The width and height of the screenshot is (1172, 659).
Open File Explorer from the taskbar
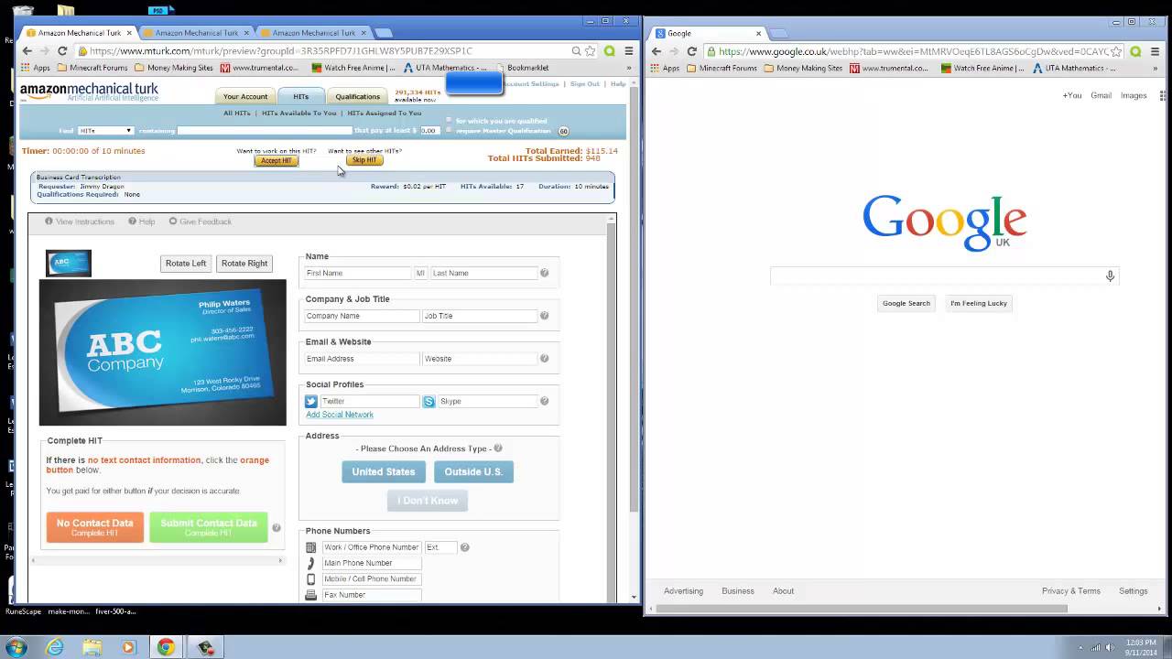[92, 647]
